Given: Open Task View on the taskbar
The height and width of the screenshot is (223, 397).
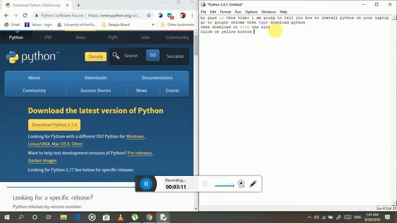Looking at the screenshot, I should (x=48, y=217).
